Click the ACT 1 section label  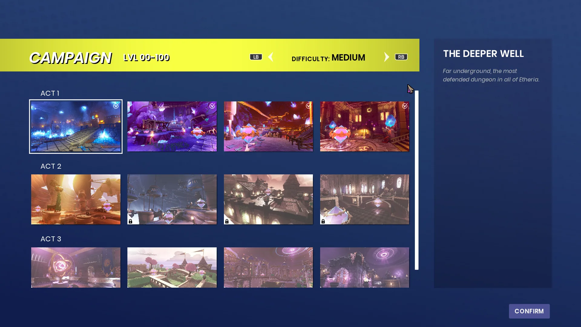[x=50, y=93]
